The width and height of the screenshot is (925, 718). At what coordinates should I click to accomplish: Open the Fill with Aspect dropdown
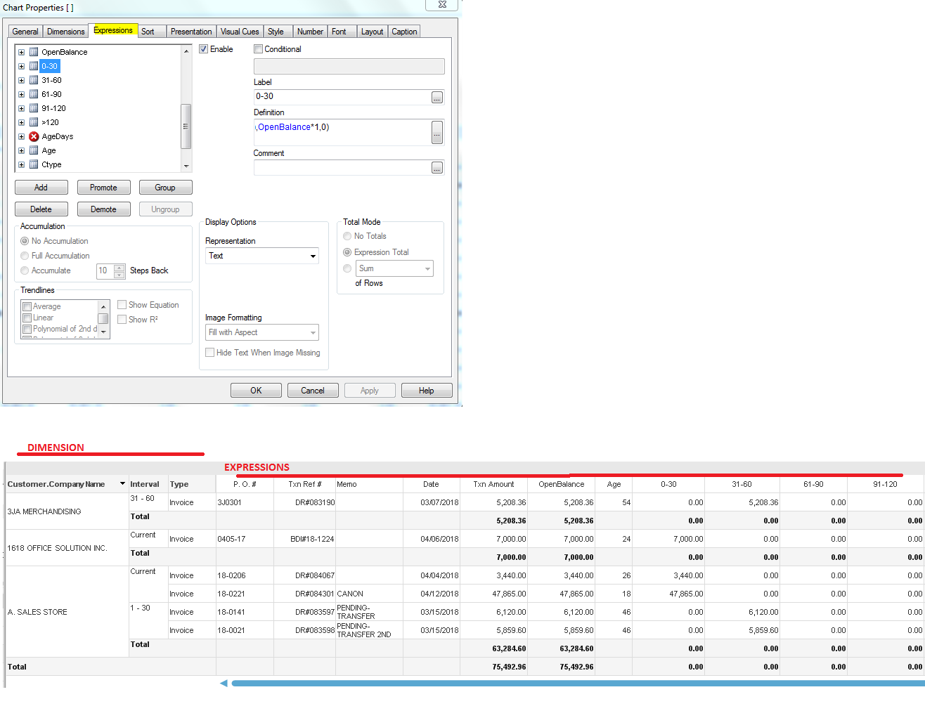[262, 332]
